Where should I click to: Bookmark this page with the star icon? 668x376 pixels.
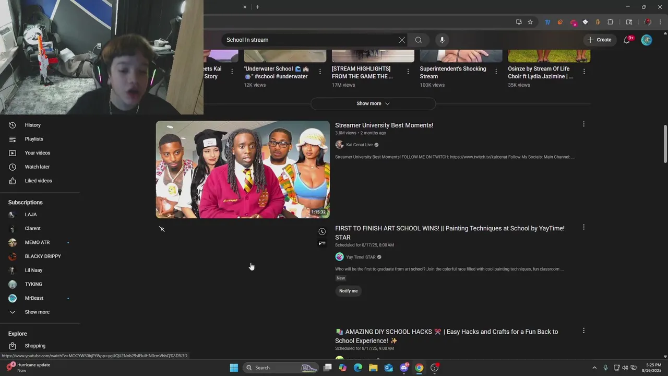click(530, 22)
